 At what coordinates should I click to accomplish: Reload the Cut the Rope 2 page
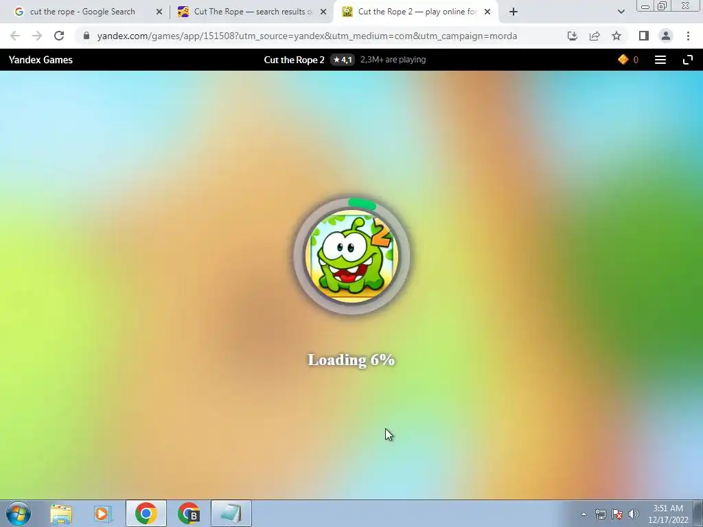59,36
